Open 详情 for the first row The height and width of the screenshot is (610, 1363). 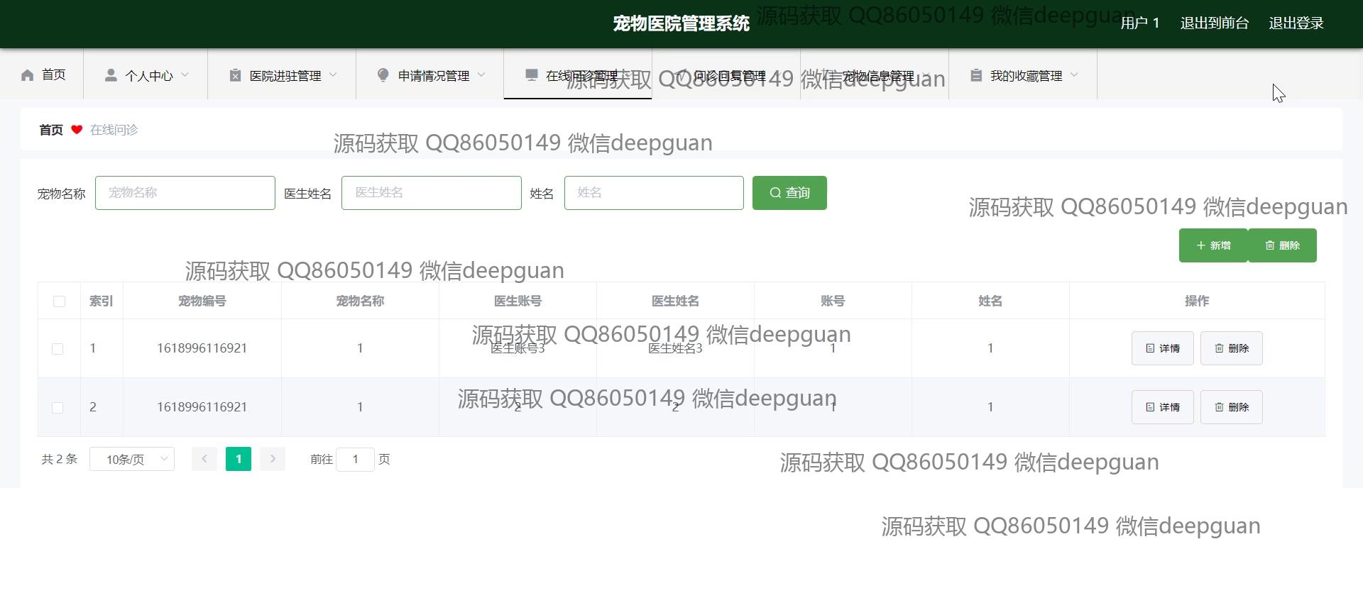[x=1162, y=348]
